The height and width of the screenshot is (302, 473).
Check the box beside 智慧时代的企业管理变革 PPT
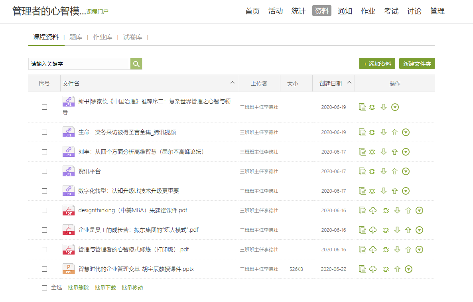coord(44,269)
